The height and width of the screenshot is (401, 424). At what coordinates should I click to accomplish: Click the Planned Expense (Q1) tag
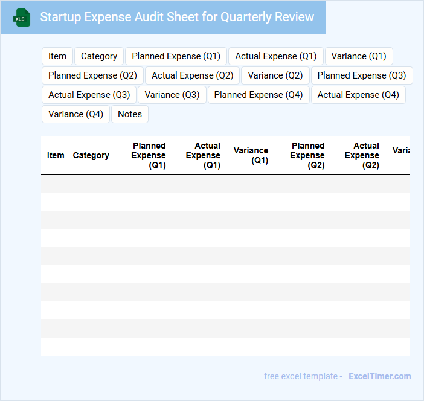click(176, 56)
